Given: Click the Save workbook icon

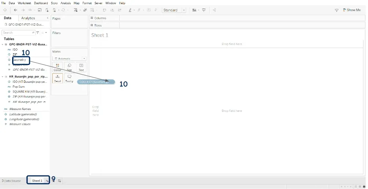Looking at the screenshot, I should tap(39, 10).
